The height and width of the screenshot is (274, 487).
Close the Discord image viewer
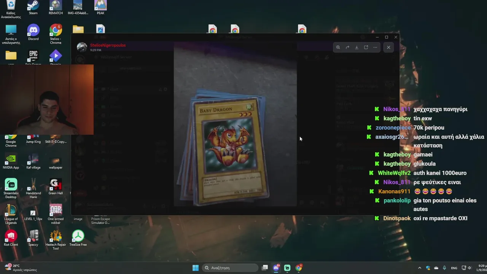388,47
